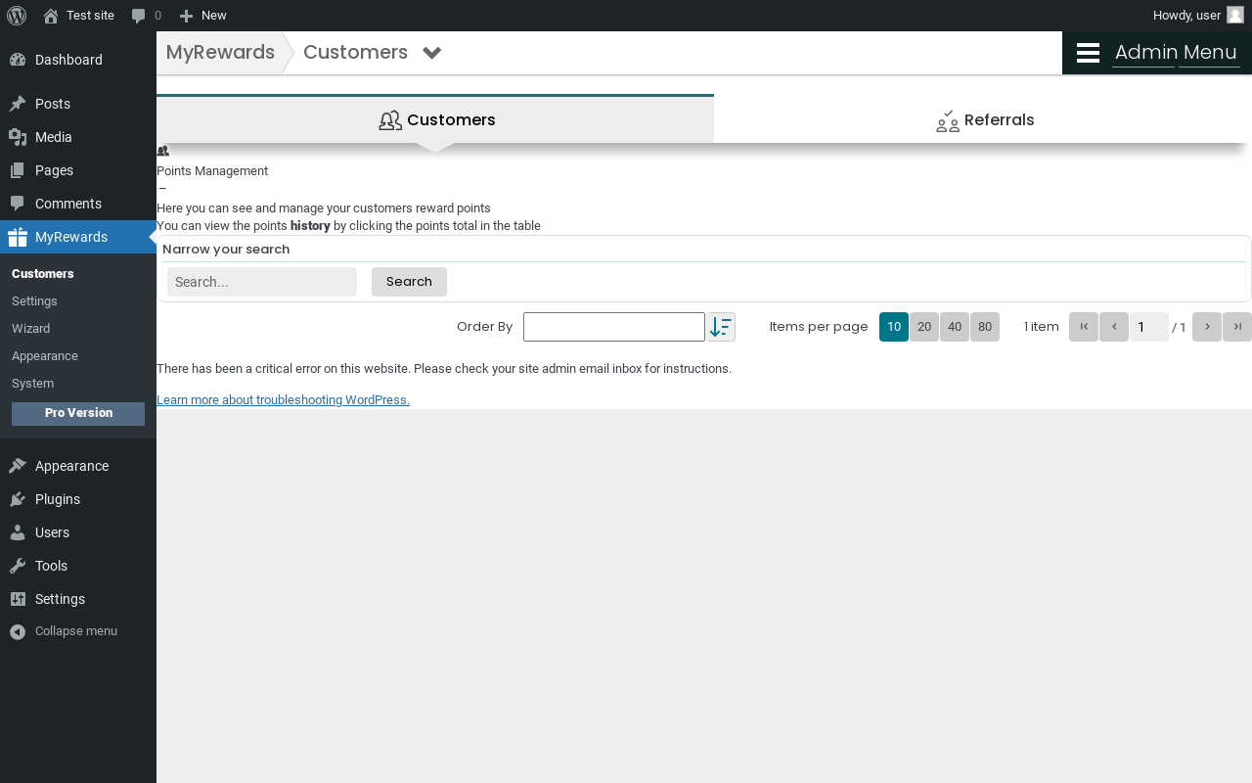
Task: Switch to the Customers tab
Action: pos(435,119)
